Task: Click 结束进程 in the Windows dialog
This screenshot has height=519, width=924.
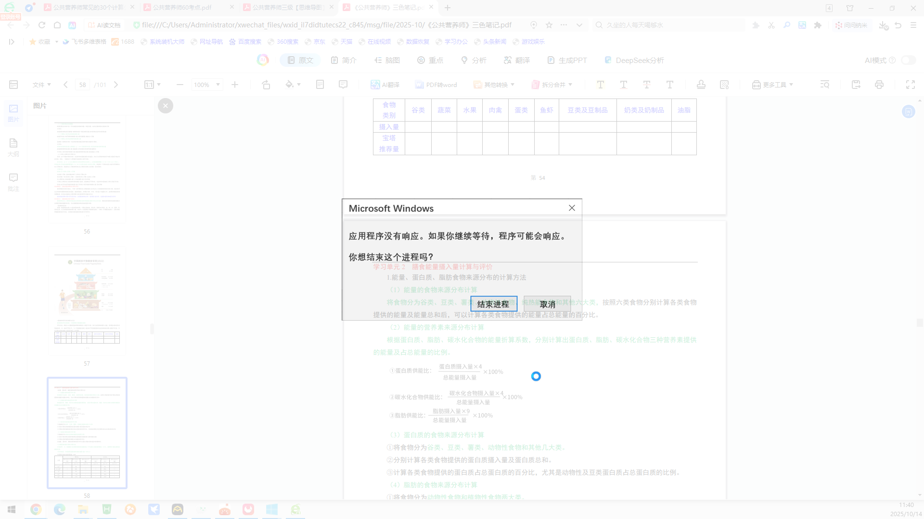Action: pos(494,304)
